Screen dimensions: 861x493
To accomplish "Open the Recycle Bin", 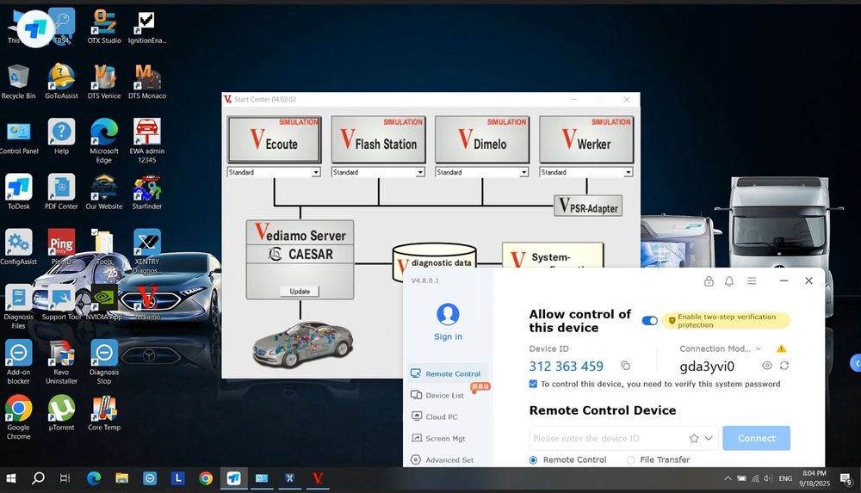I will click(19, 81).
